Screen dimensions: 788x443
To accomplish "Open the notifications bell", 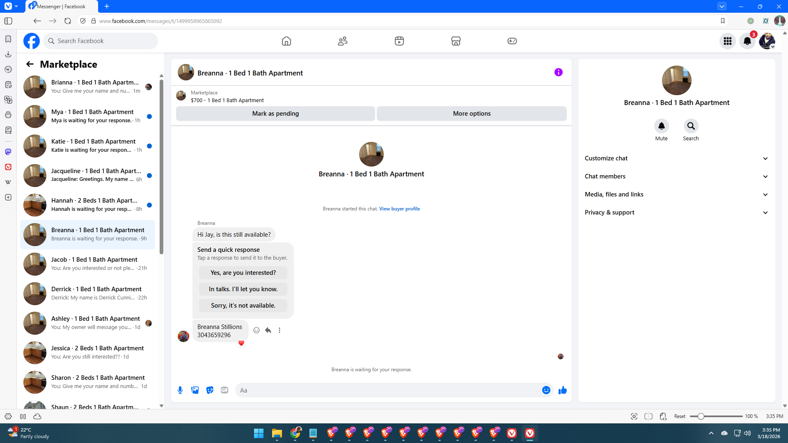I will coord(747,41).
